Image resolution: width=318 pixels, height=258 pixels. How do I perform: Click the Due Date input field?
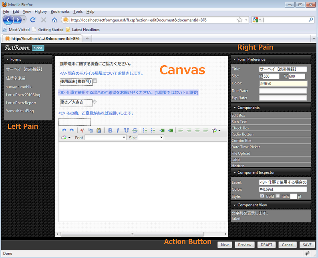coord(283,91)
